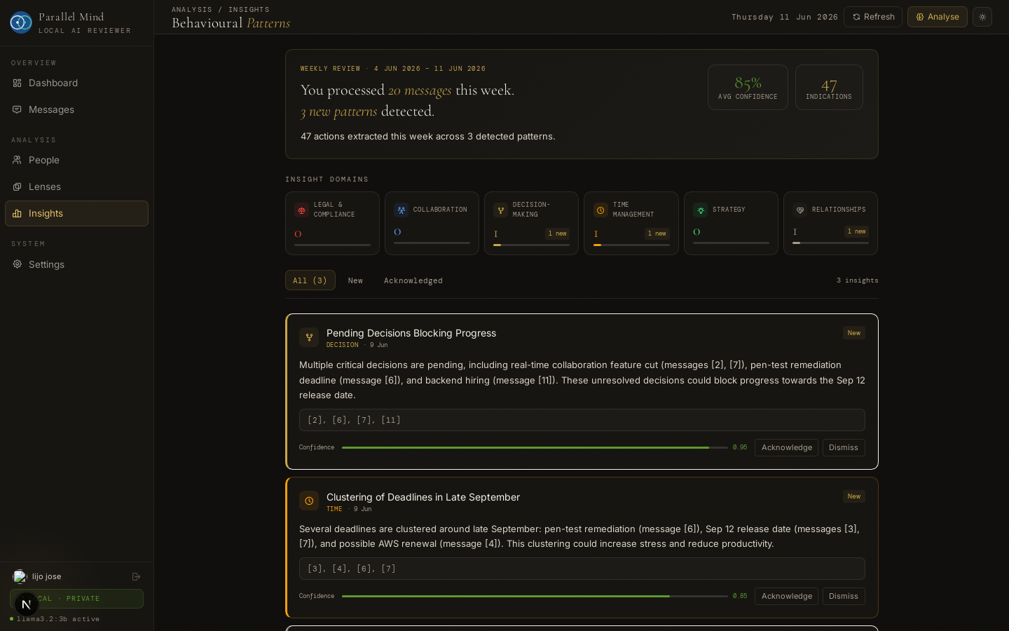
Task: Open the Collaboration domain card
Action: [x=432, y=223]
